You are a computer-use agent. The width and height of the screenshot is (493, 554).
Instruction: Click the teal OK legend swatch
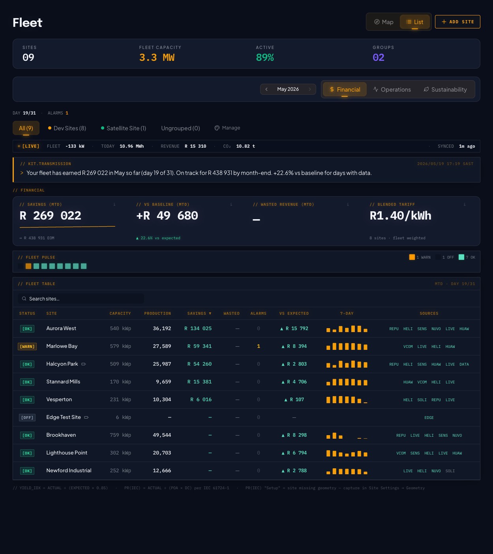pyautogui.click(x=461, y=257)
